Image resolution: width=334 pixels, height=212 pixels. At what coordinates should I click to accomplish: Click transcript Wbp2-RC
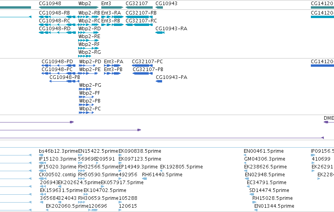(x=88, y=25)
